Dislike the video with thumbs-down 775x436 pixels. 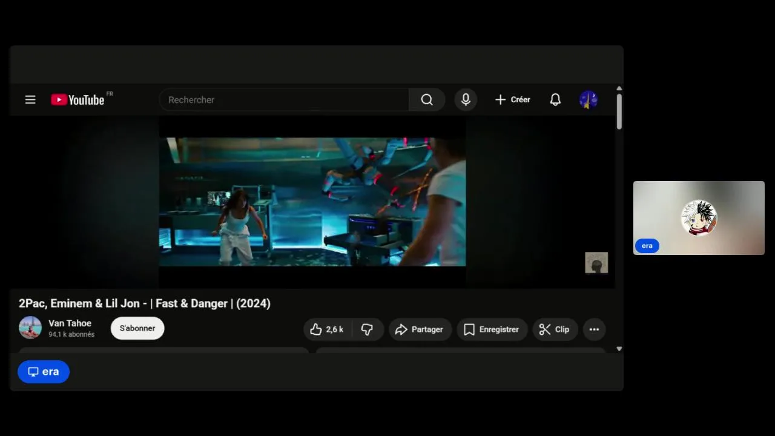tap(368, 329)
